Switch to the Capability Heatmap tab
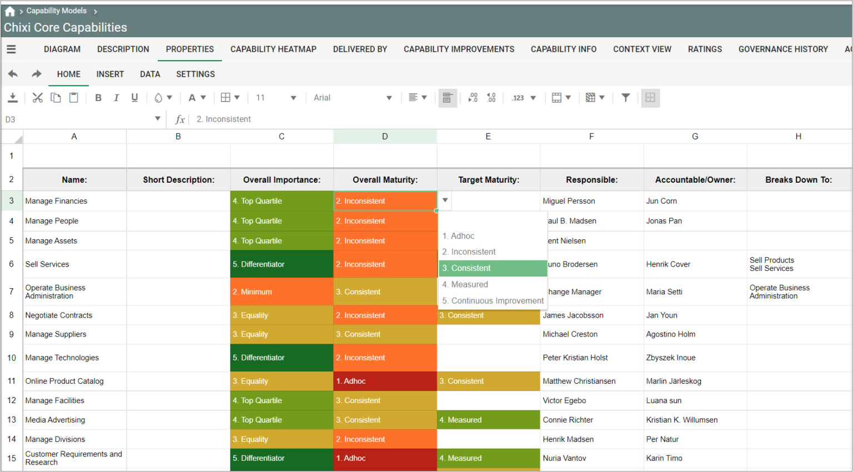 273,49
